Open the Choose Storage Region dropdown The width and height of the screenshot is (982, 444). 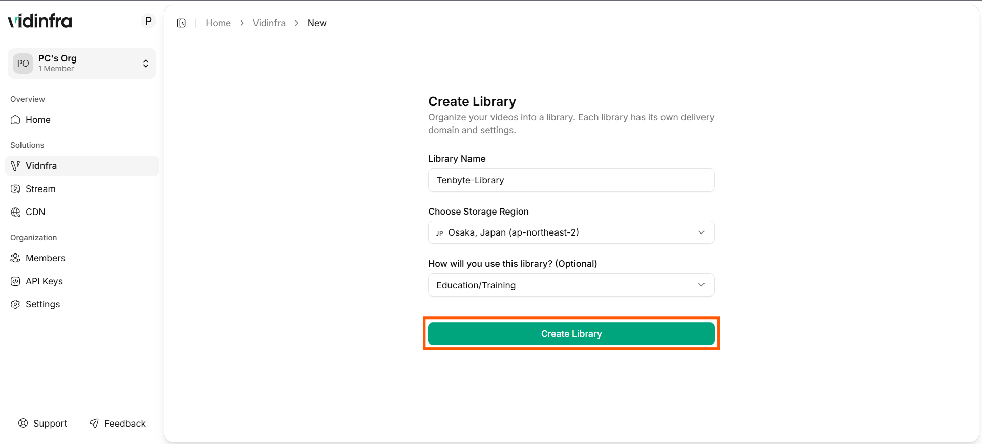571,232
